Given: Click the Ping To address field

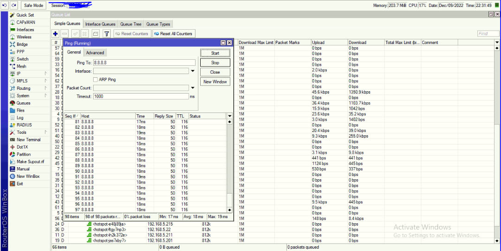Looking at the screenshot, I should click(144, 63).
